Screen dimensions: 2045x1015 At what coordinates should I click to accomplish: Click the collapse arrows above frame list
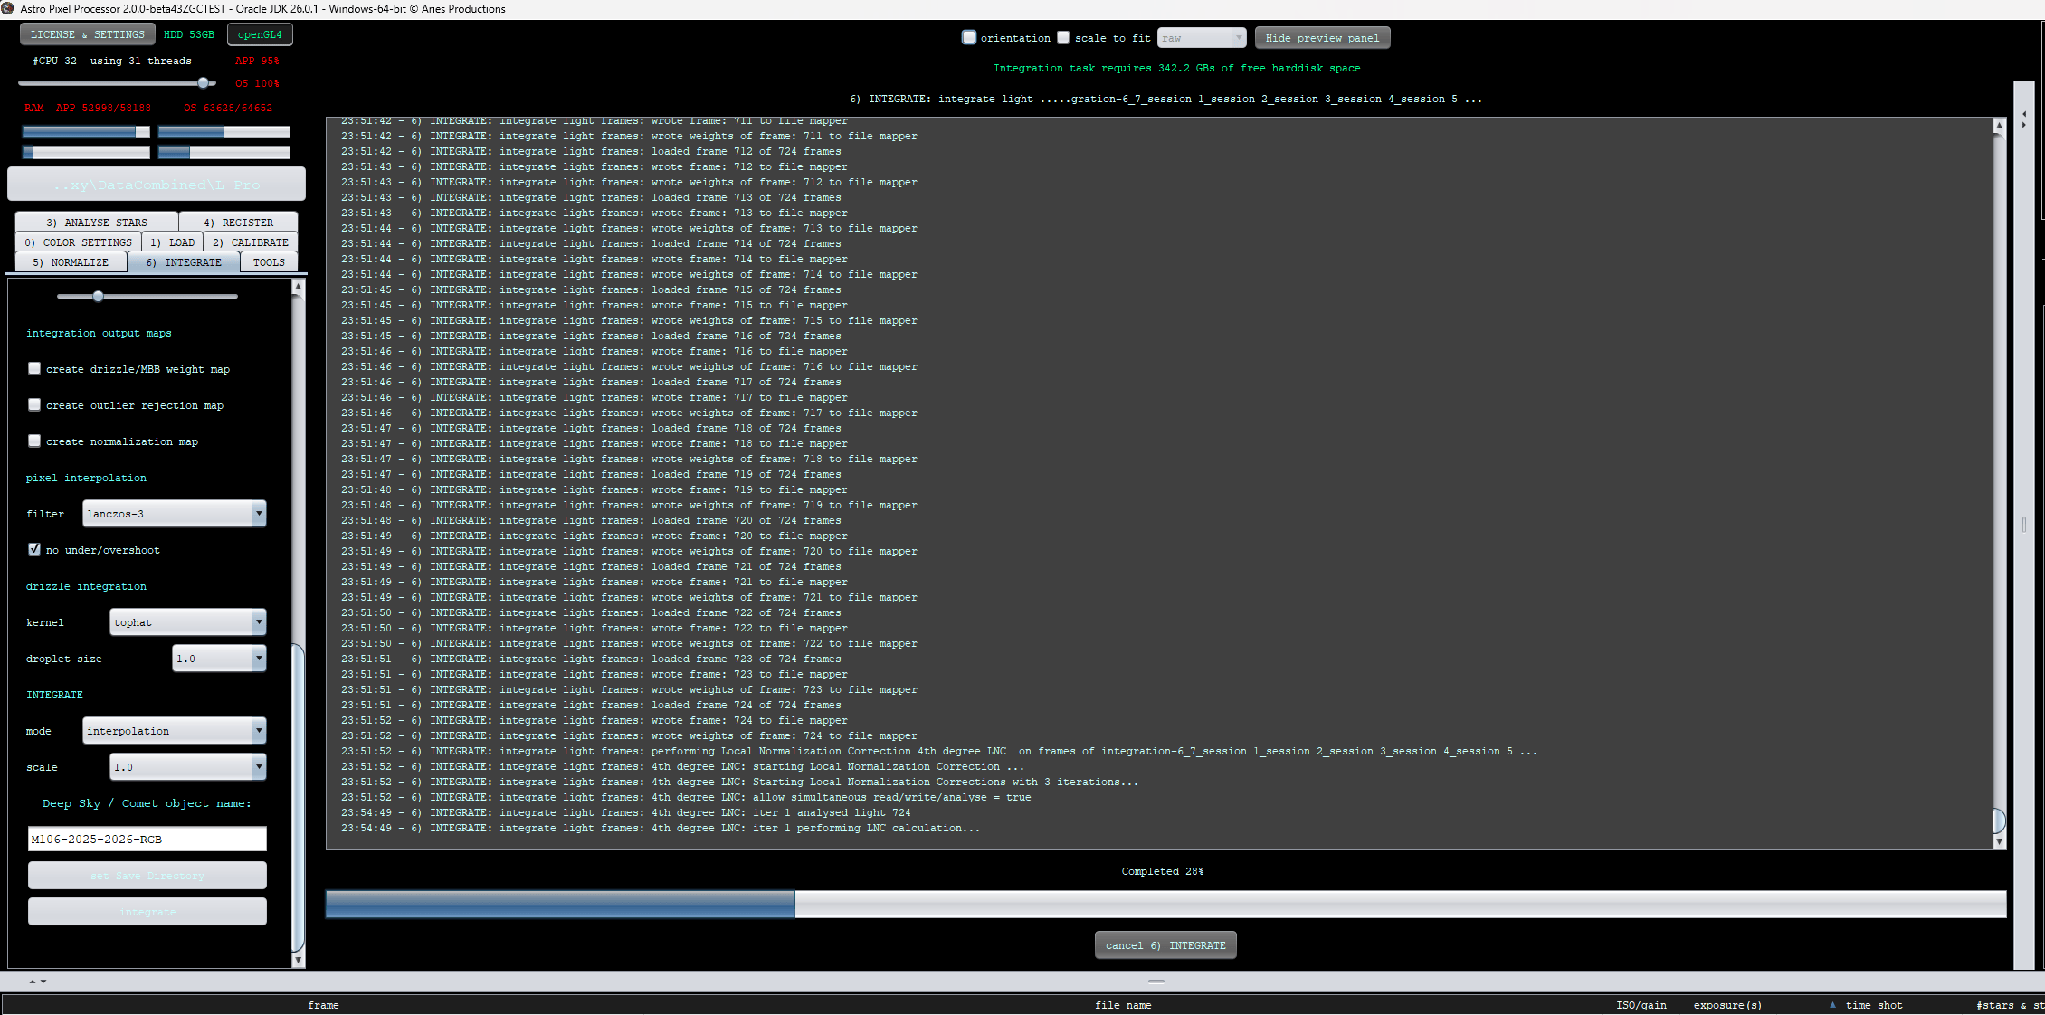click(37, 981)
